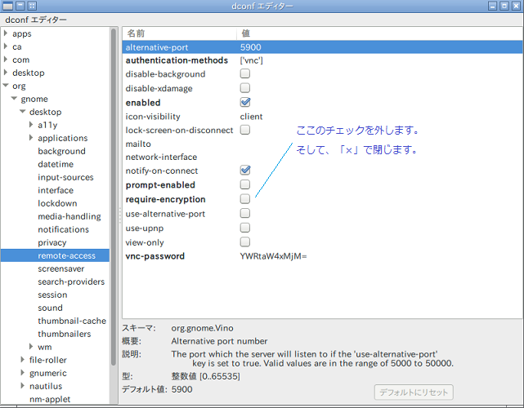Expand the gnumeric tree node

[x=23, y=372]
